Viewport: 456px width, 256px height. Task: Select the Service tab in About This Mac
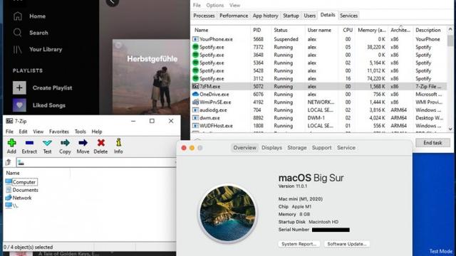pos(346,148)
